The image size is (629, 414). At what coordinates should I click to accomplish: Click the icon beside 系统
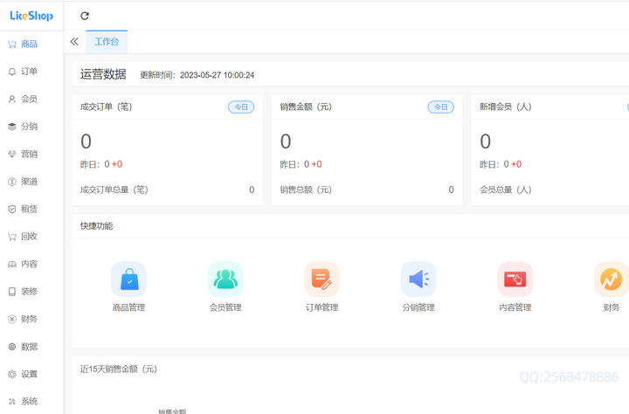(12, 402)
